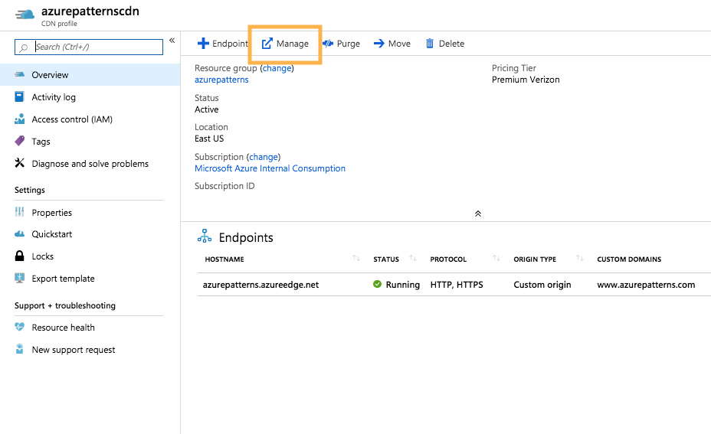
Task: Click the East US location value
Action: [x=209, y=139]
